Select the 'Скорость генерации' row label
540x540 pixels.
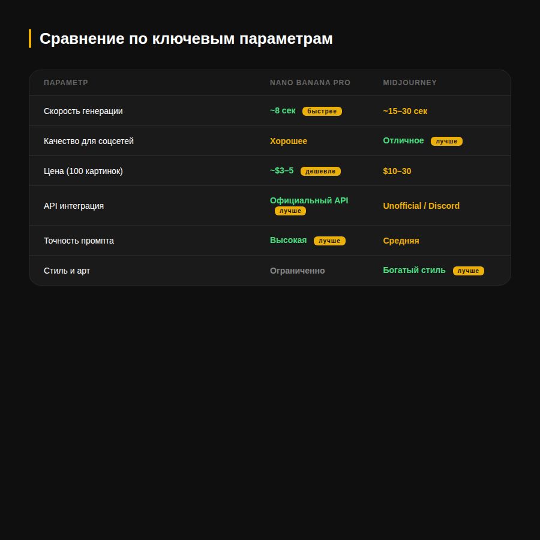click(x=83, y=111)
